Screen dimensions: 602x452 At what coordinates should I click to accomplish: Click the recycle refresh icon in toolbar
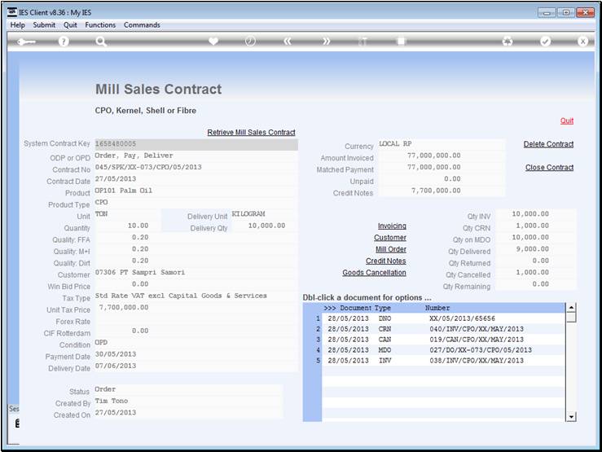click(x=508, y=42)
